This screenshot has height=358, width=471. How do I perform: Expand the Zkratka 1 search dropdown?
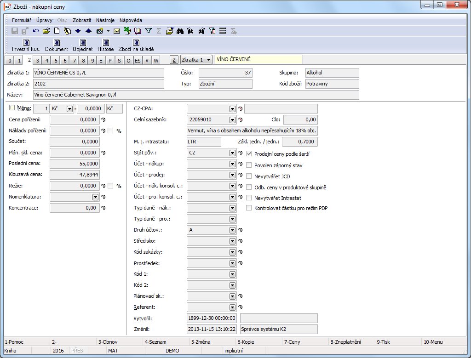coord(208,60)
